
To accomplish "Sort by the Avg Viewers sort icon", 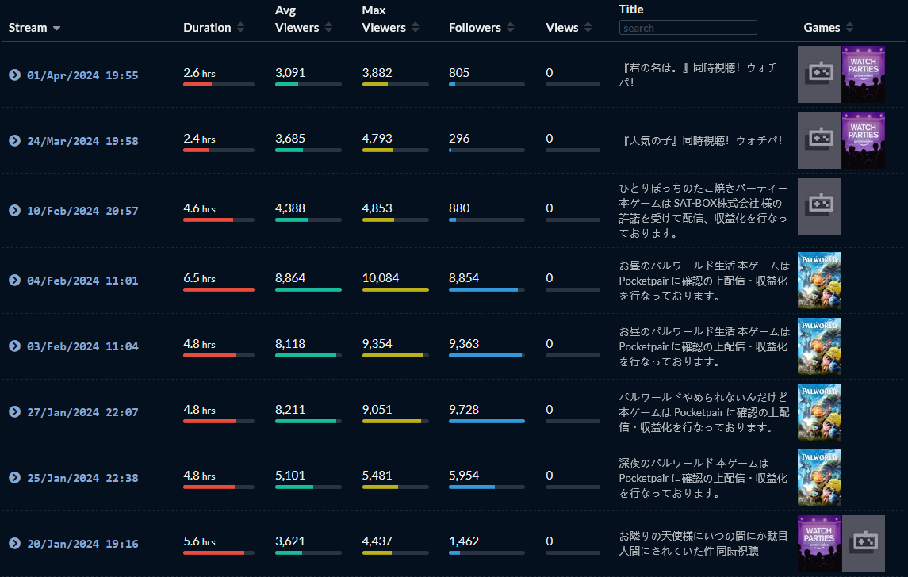I will (328, 28).
